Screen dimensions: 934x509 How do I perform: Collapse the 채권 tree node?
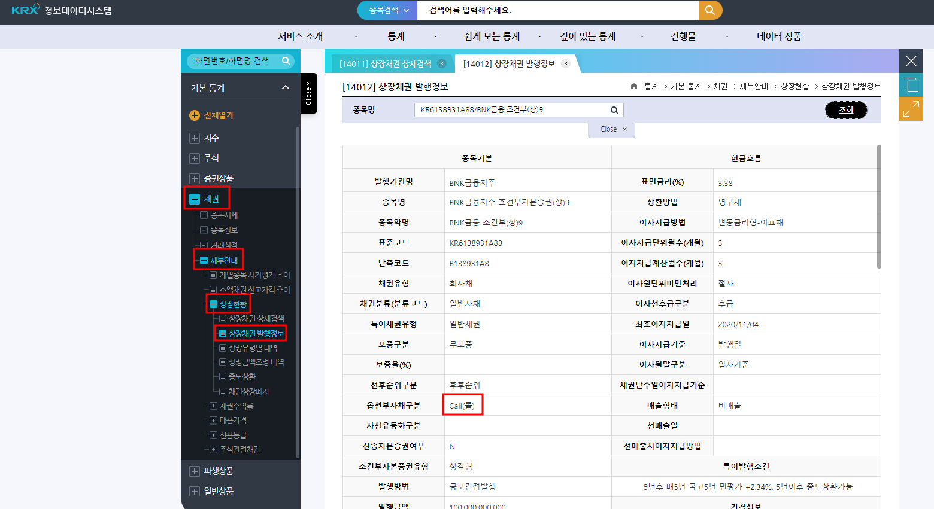194,199
